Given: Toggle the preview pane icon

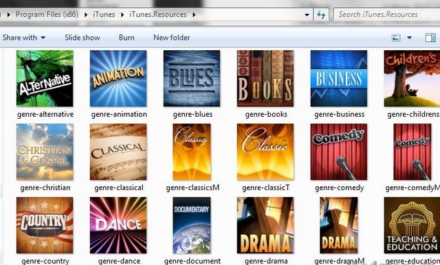Looking at the screenshot, I should click(x=430, y=38).
